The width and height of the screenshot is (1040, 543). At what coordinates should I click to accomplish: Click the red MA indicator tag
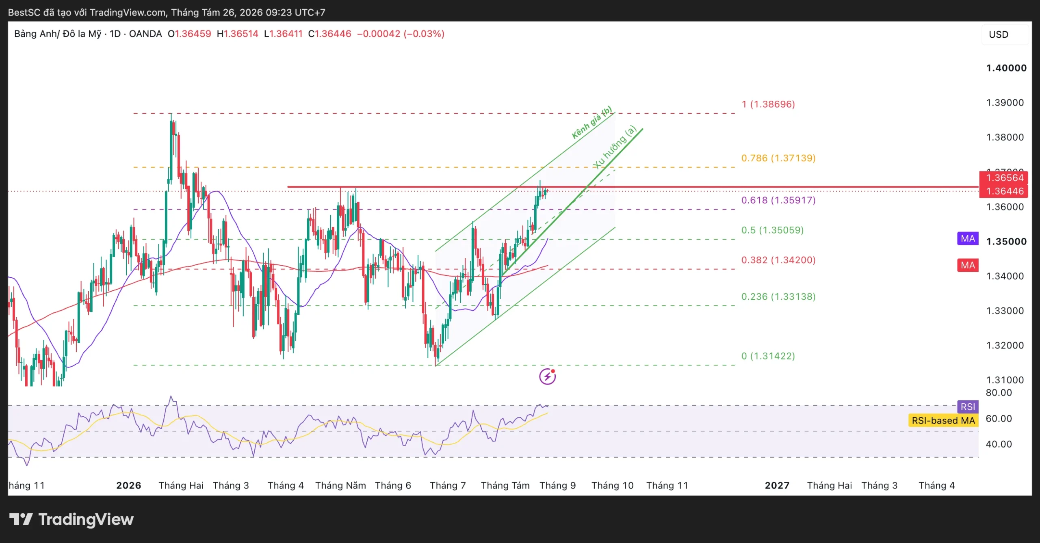(968, 265)
